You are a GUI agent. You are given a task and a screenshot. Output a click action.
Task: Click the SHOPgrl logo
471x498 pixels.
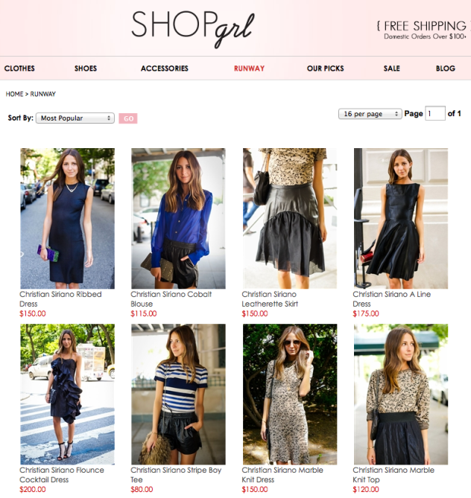coord(193,29)
